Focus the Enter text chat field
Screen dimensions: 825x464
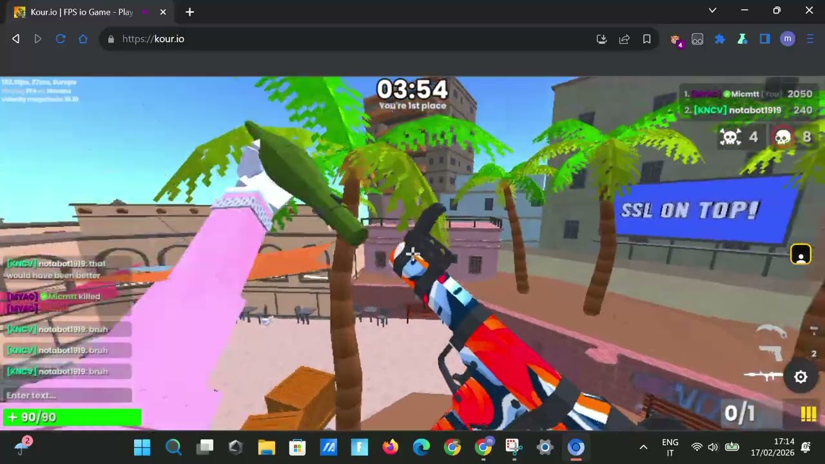67,395
